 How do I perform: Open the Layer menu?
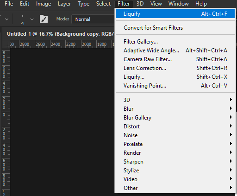[64, 4]
